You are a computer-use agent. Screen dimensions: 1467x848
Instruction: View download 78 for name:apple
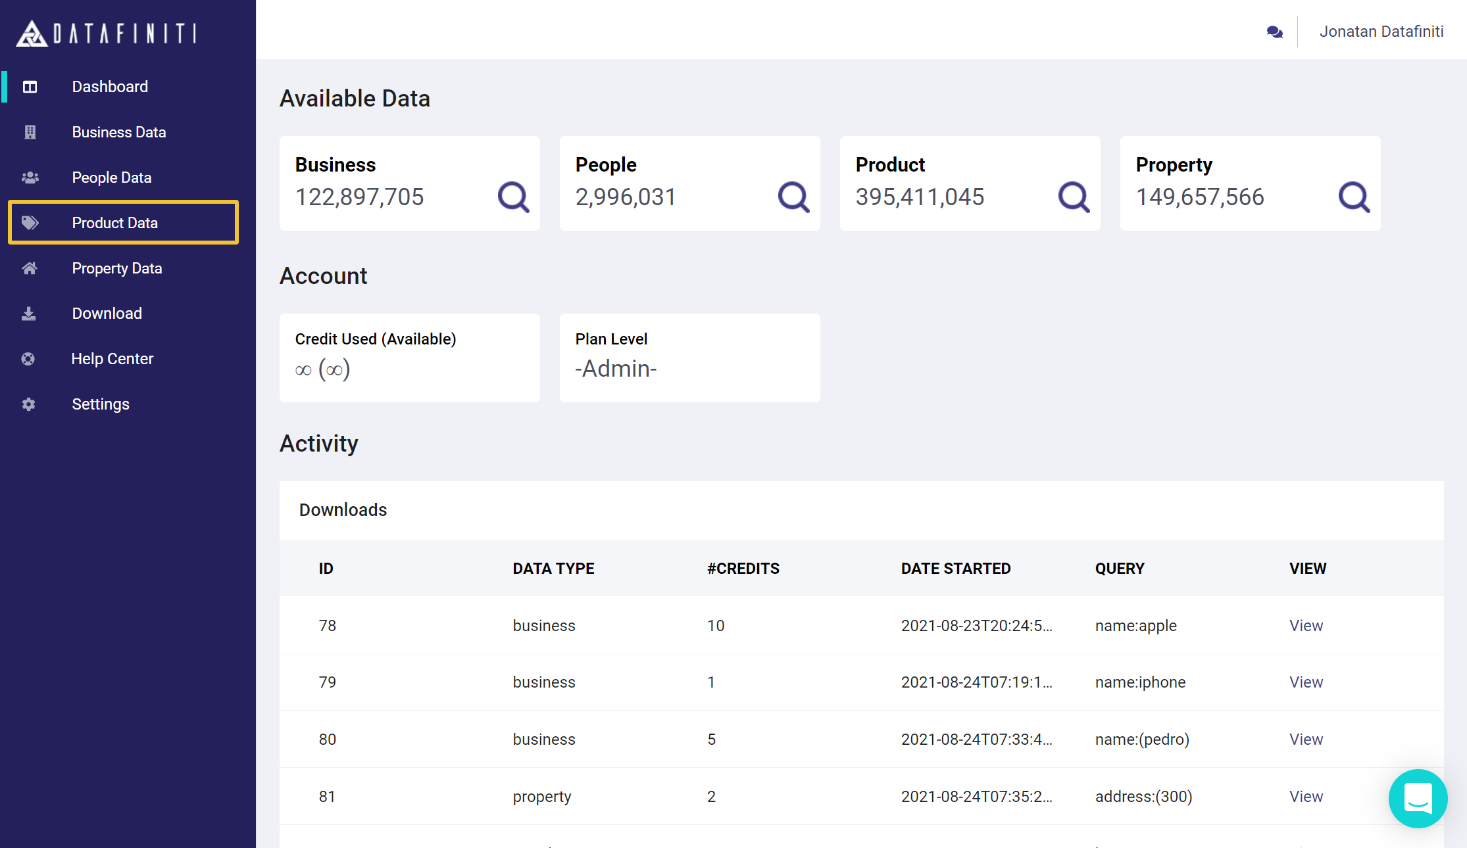point(1305,626)
